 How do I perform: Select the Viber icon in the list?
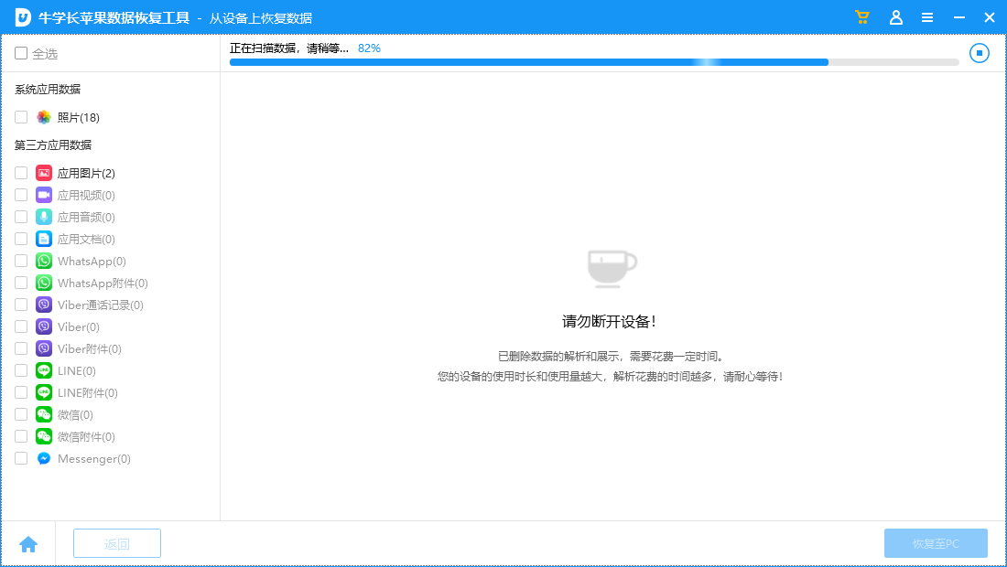[43, 326]
